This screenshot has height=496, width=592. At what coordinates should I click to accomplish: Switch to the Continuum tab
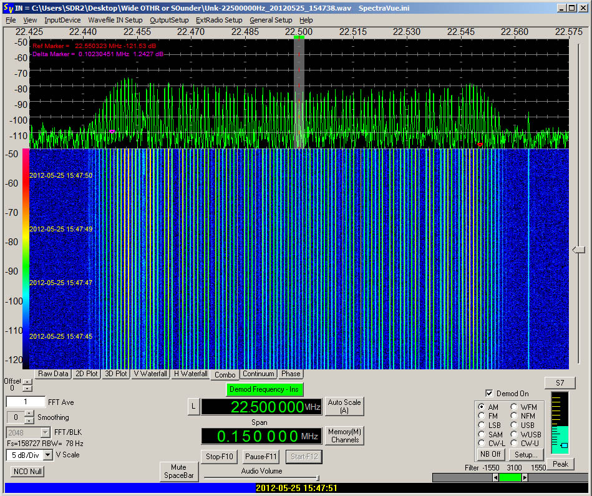pos(259,374)
